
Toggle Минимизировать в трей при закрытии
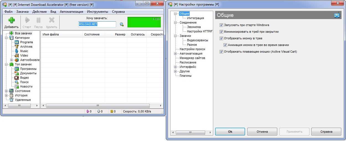tap(221, 32)
